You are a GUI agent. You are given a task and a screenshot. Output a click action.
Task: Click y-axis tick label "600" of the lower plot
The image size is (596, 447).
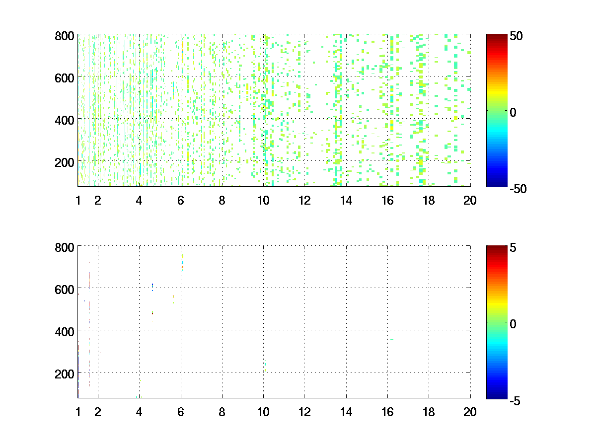pos(65,289)
